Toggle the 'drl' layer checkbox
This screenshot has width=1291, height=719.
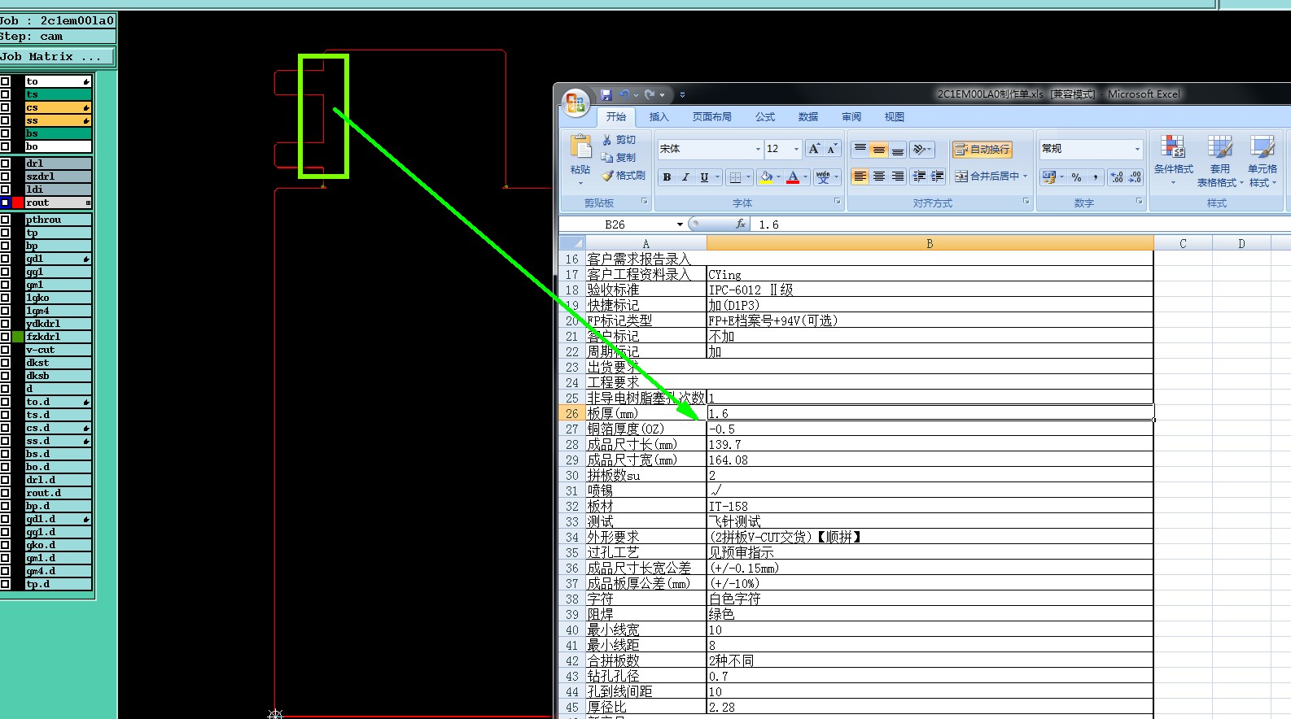click(6, 163)
